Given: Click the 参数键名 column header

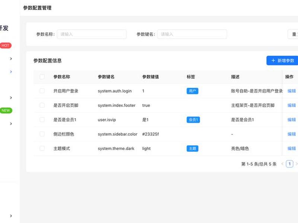Looking at the screenshot, I should (106, 77).
